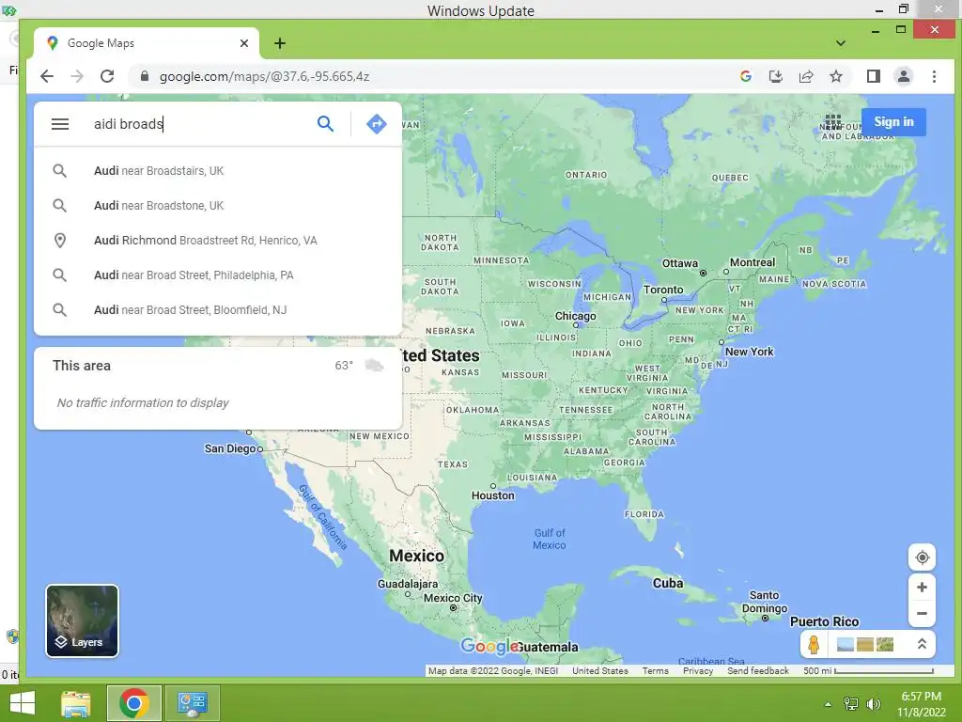Click the Chicago city label on map

click(575, 316)
